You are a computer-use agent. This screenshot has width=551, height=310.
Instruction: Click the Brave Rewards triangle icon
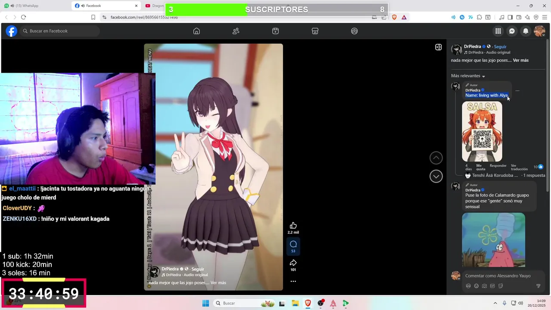click(x=404, y=17)
